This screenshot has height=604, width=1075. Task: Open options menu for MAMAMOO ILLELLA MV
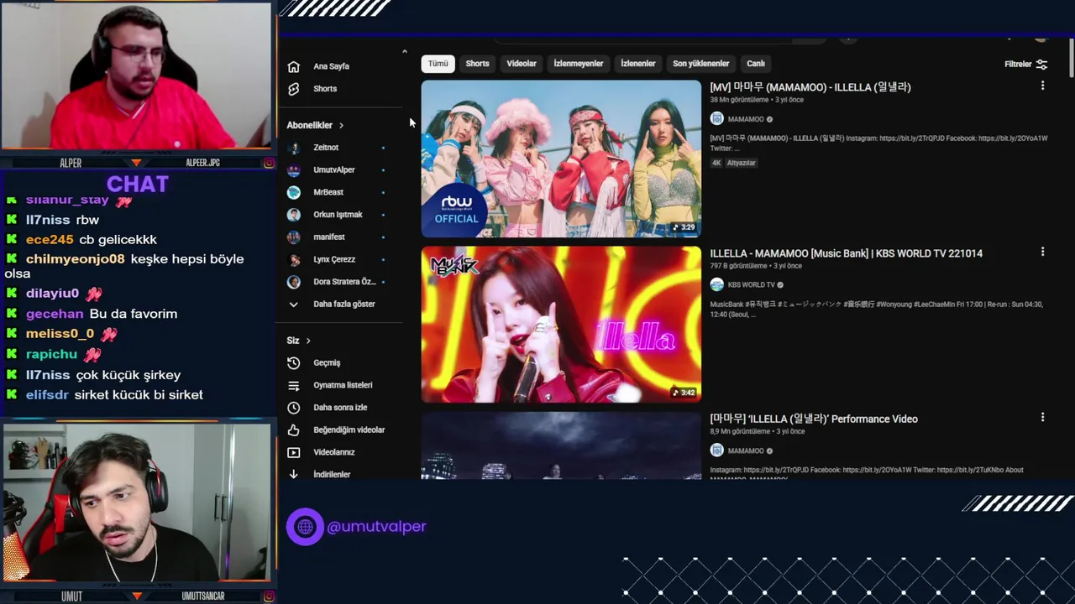click(x=1042, y=86)
